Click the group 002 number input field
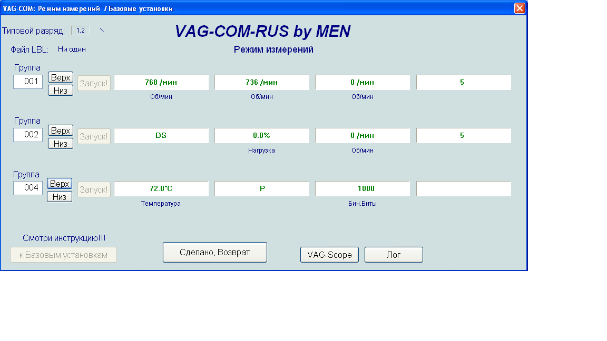The image size is (607, 341). 28,135
